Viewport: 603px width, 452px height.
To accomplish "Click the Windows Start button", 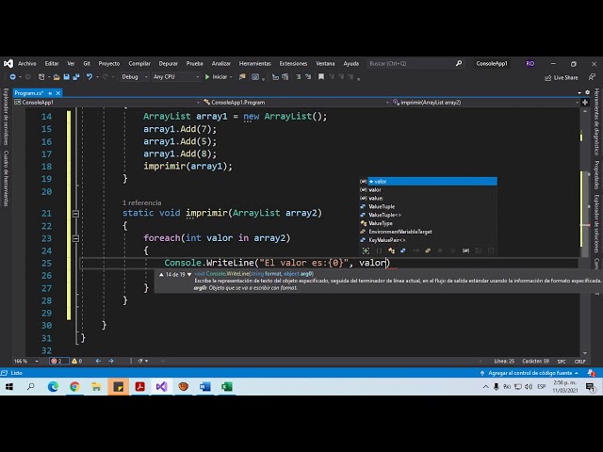I will pyautogui.click(x=9, y=386).
